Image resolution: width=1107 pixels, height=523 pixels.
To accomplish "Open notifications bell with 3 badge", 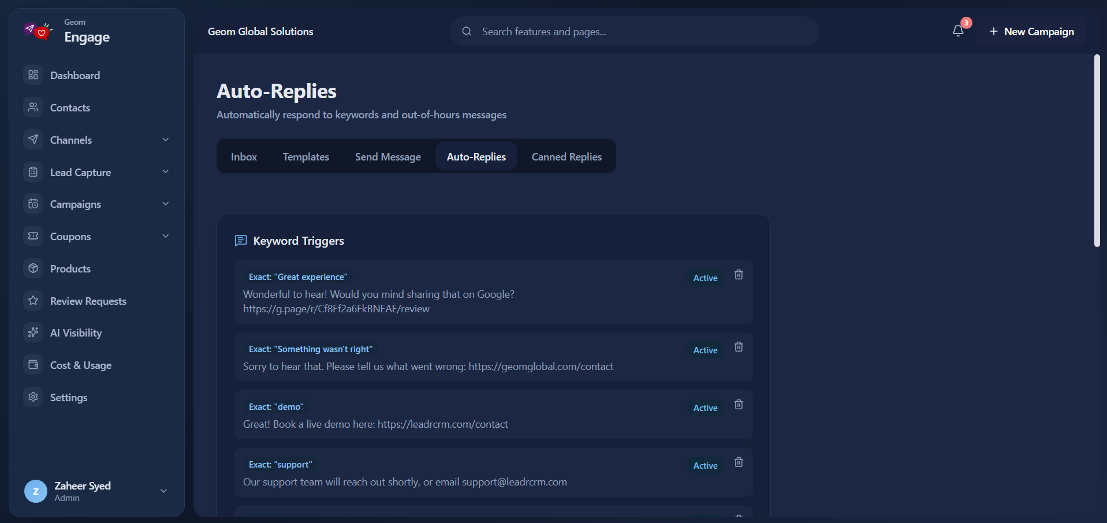I will click(958, 31).
